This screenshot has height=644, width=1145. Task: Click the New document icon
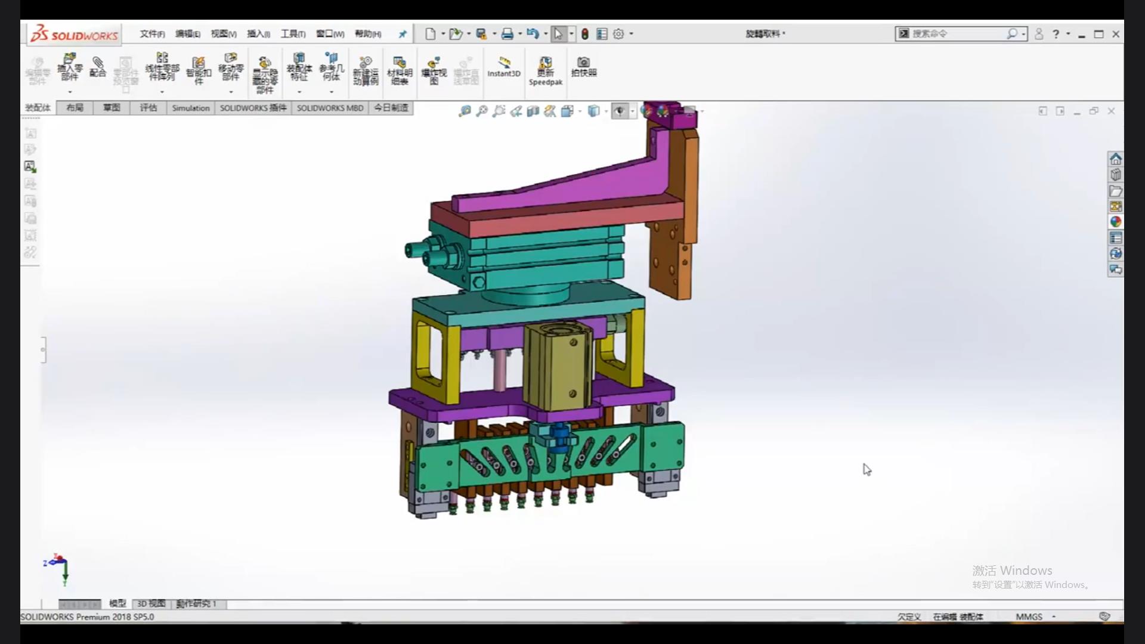pos(430,34)
